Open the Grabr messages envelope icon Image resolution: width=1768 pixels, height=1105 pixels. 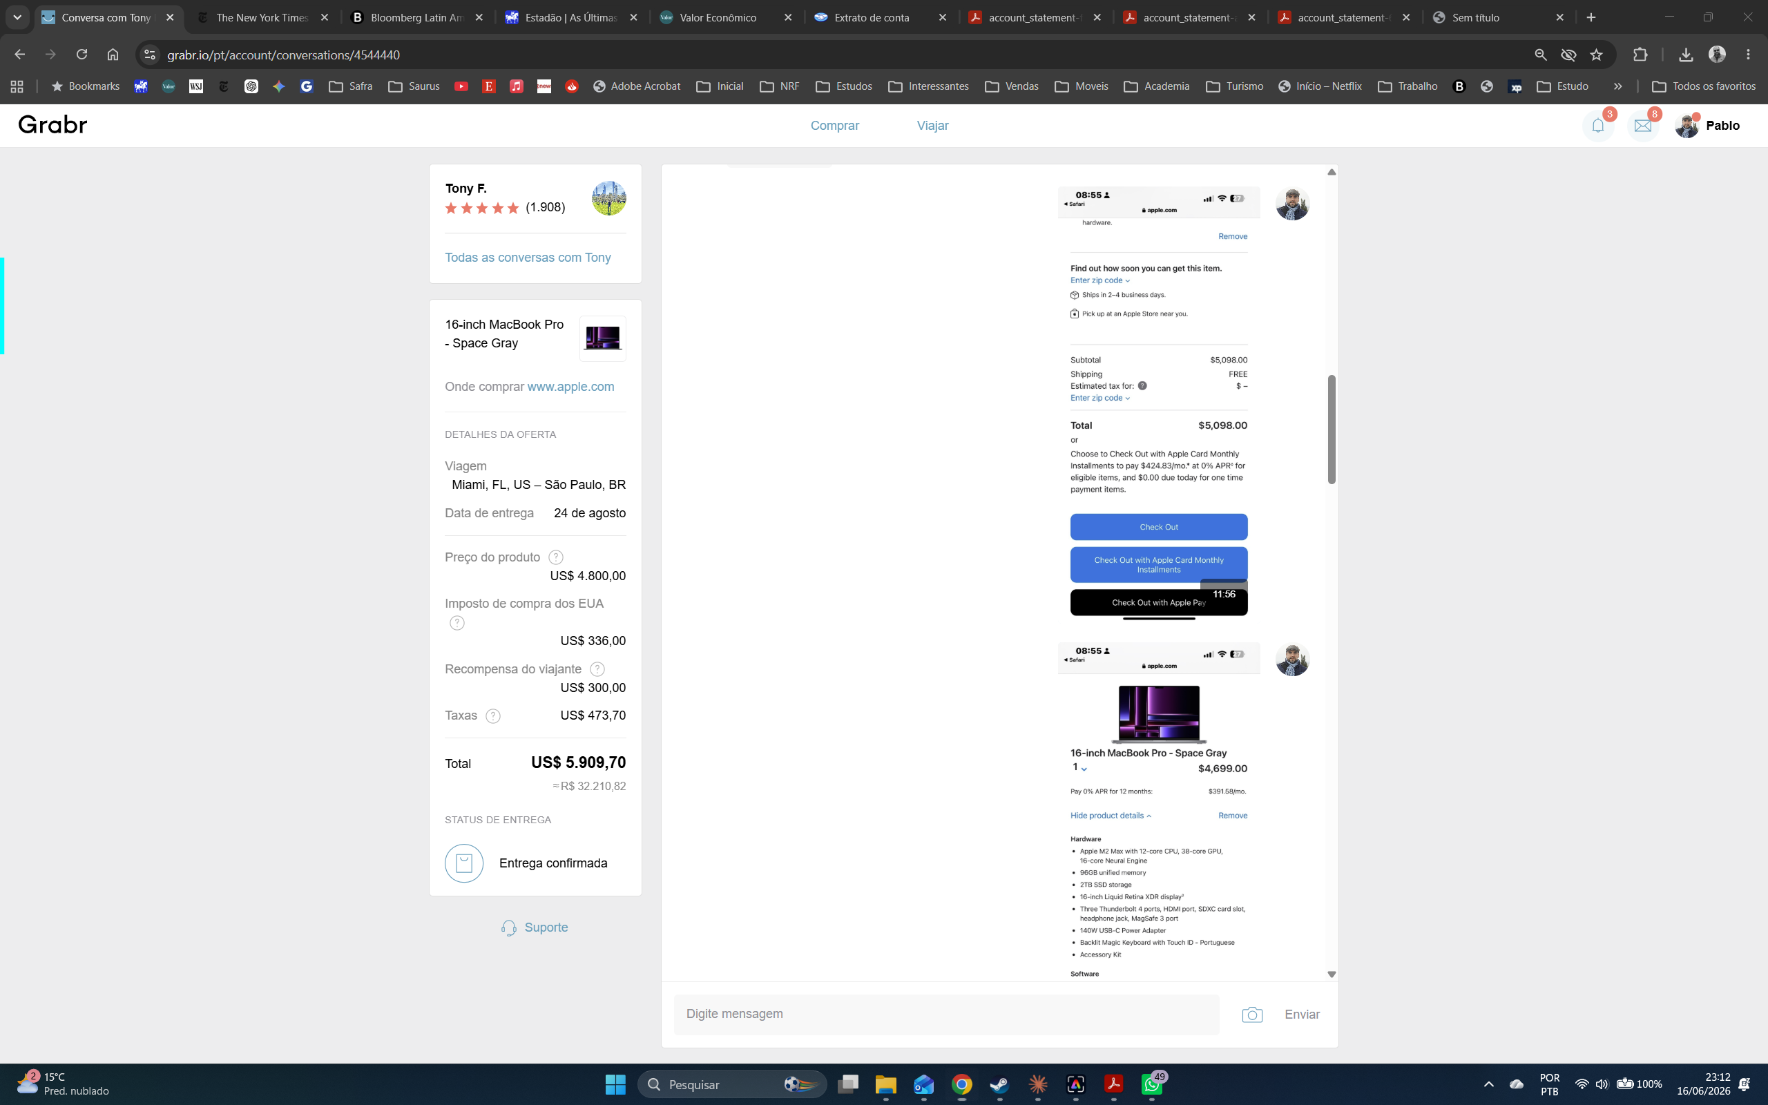(1643, 126)
